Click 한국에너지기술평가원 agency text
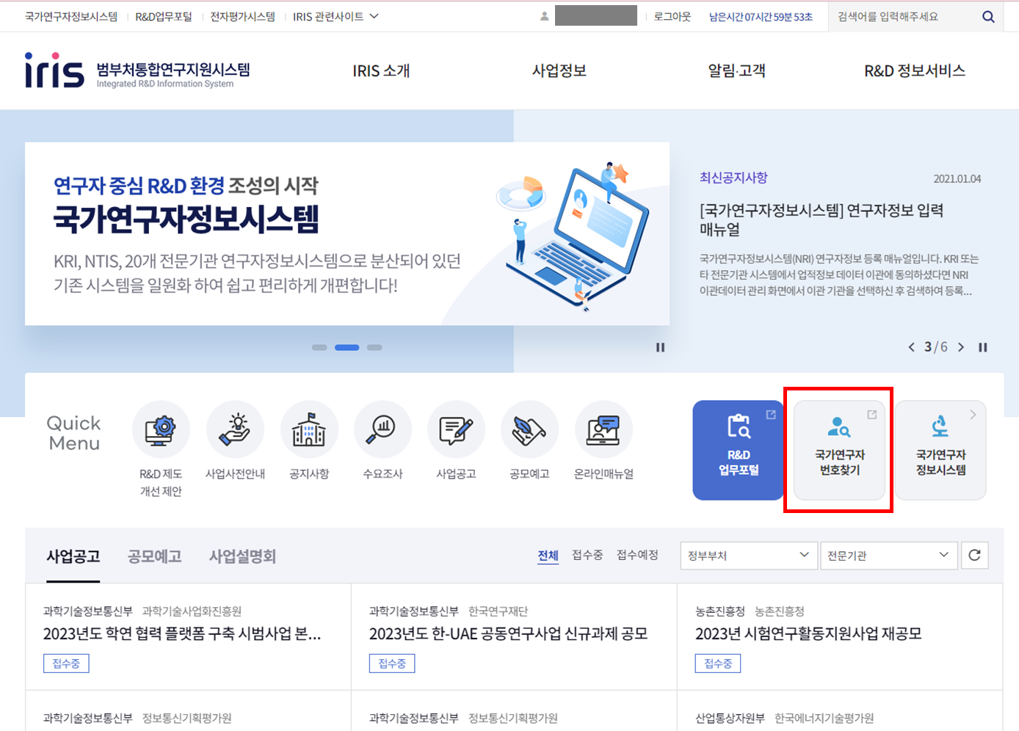This screenshot has width=1019, height=731. click(x=824, y=718)
